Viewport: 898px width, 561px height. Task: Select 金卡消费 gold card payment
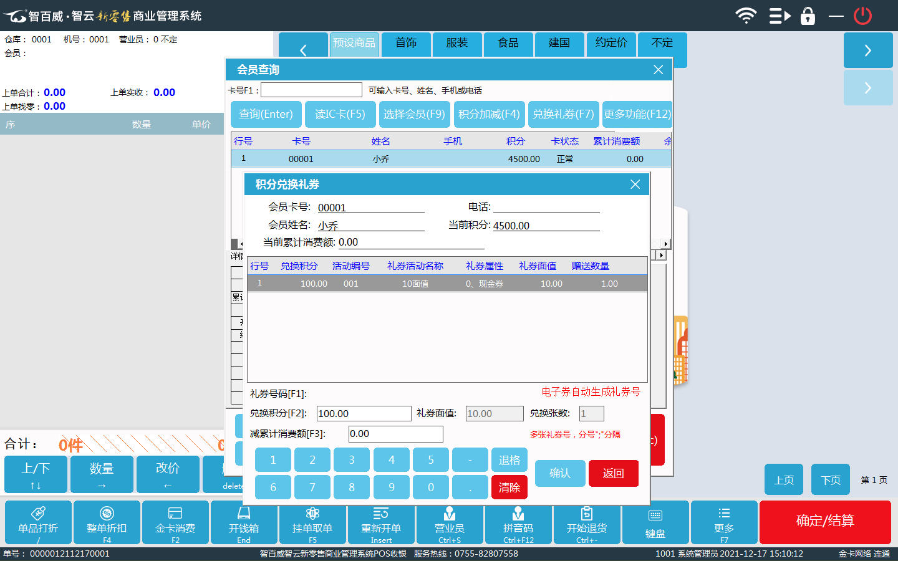click(175, 522)
